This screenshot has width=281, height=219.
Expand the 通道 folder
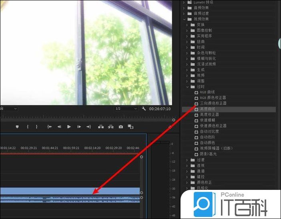[187, 171]
